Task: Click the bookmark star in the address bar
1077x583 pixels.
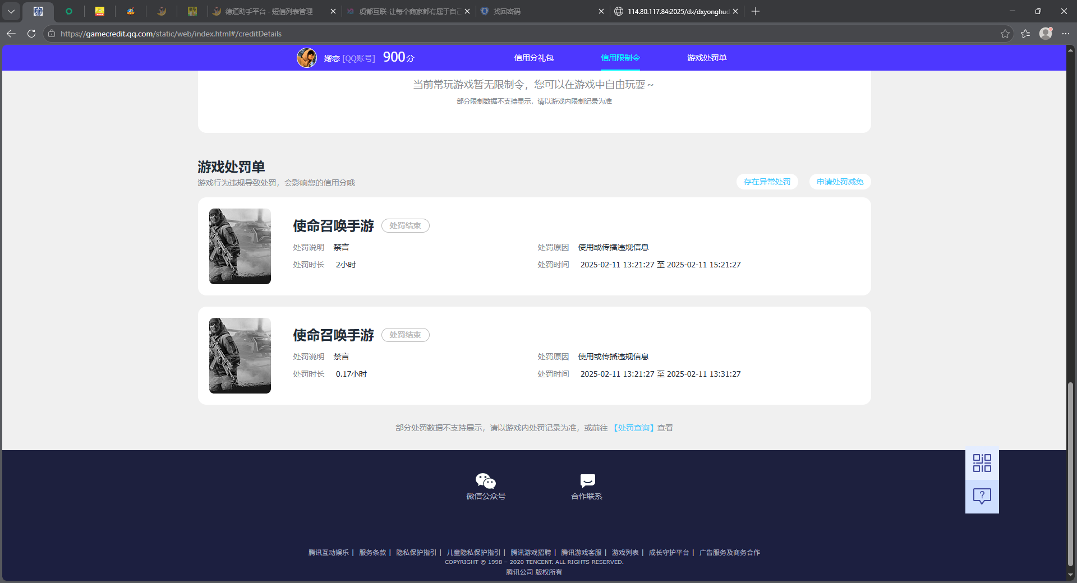Action: click(1005, 34)
